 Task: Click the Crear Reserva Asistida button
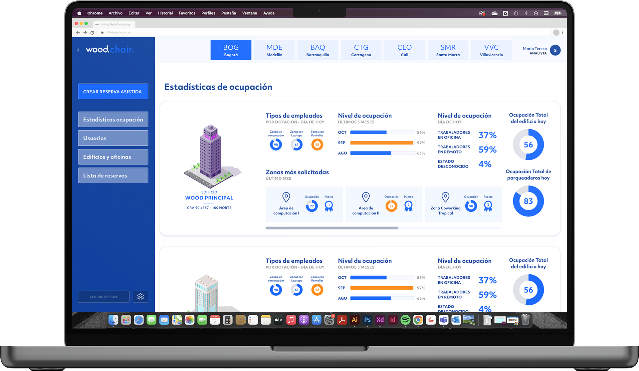[x=113, y=92]
